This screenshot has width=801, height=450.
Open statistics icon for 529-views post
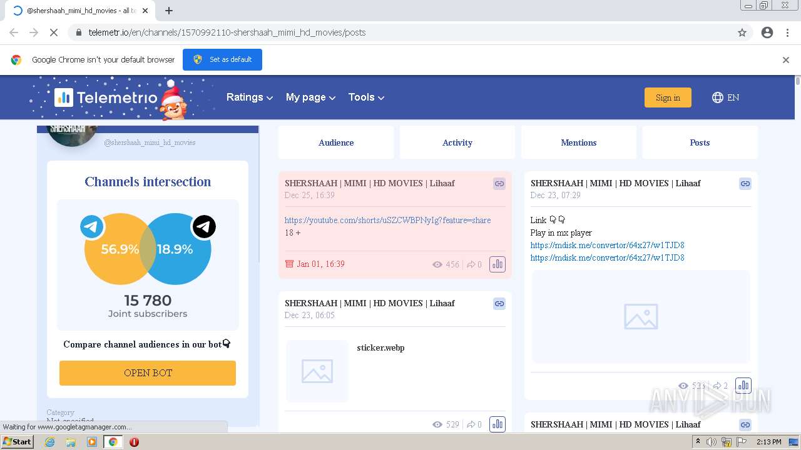click(497, 424)
